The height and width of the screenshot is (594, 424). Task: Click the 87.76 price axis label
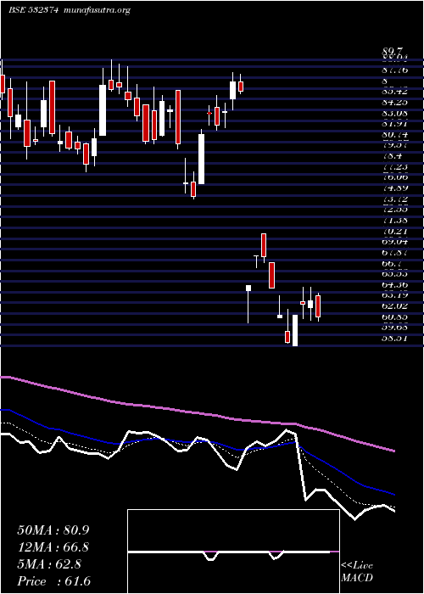[394, 70]
